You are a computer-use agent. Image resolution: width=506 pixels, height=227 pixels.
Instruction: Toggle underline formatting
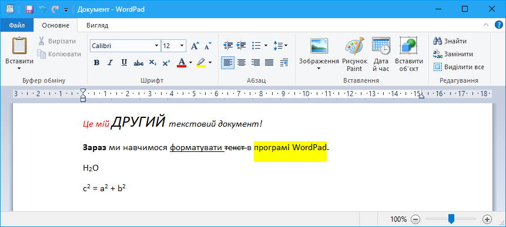pos(124,63)
